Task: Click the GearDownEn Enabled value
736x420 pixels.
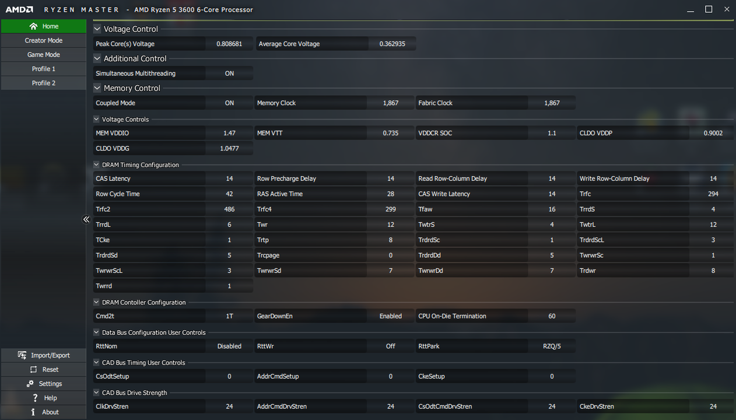Action: (391, 316)
